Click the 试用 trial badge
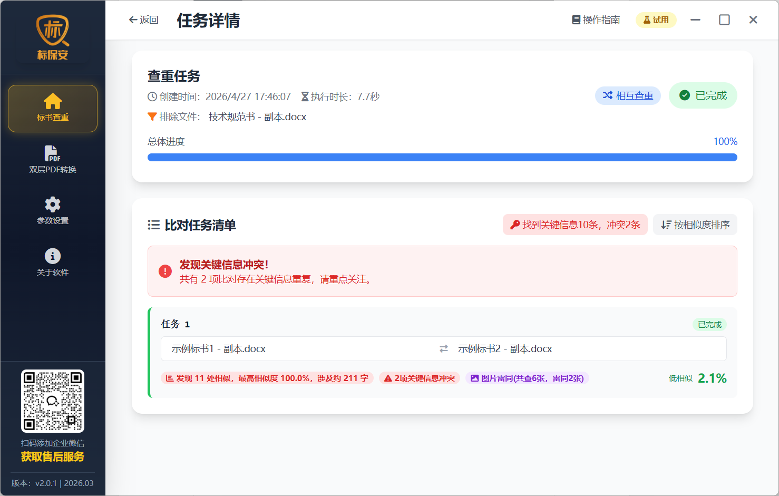The height and width of the screenshot is (496, 779). pyautogui.click(x=656, y=20)
